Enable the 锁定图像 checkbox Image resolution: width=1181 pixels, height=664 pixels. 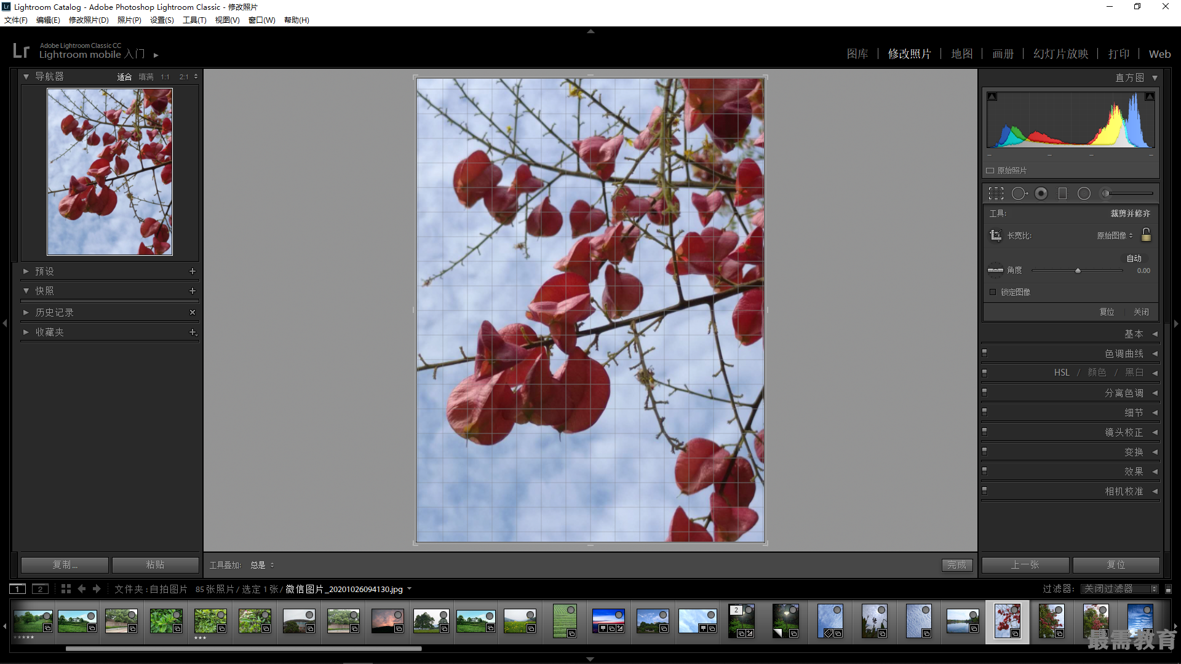[x=993, y=292]
